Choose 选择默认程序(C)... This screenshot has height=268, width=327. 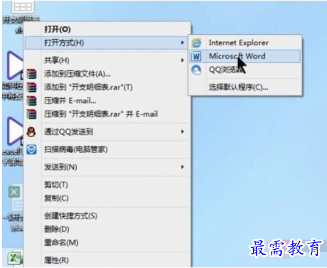(x=245, y=87)
